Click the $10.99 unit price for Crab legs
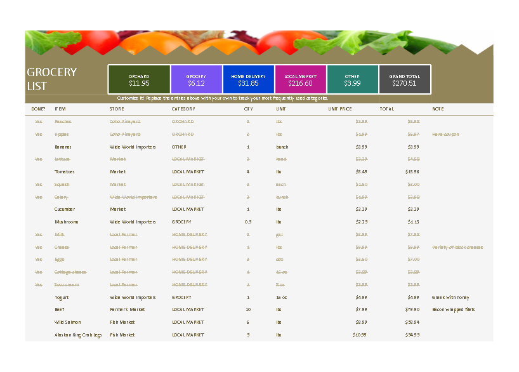 click(360, 335)
